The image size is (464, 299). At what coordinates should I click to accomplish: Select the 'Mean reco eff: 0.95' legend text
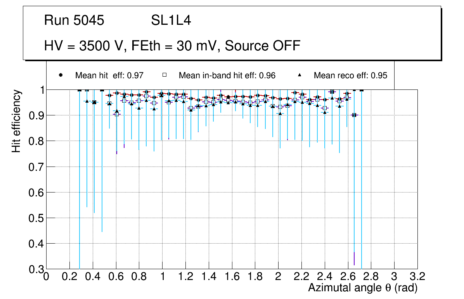[x=350, y=76]
